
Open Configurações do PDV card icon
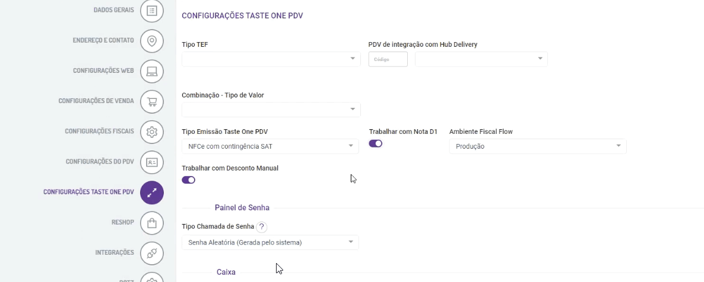coord(152,162)
